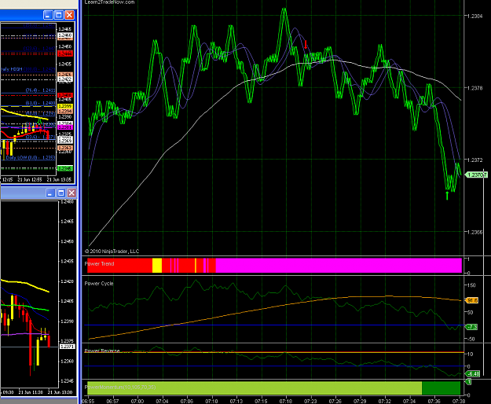The width and height of the screenshot is (491, 404).
Task: Minimize the lower-left candlestick chart window
Action: click(50, 193)
